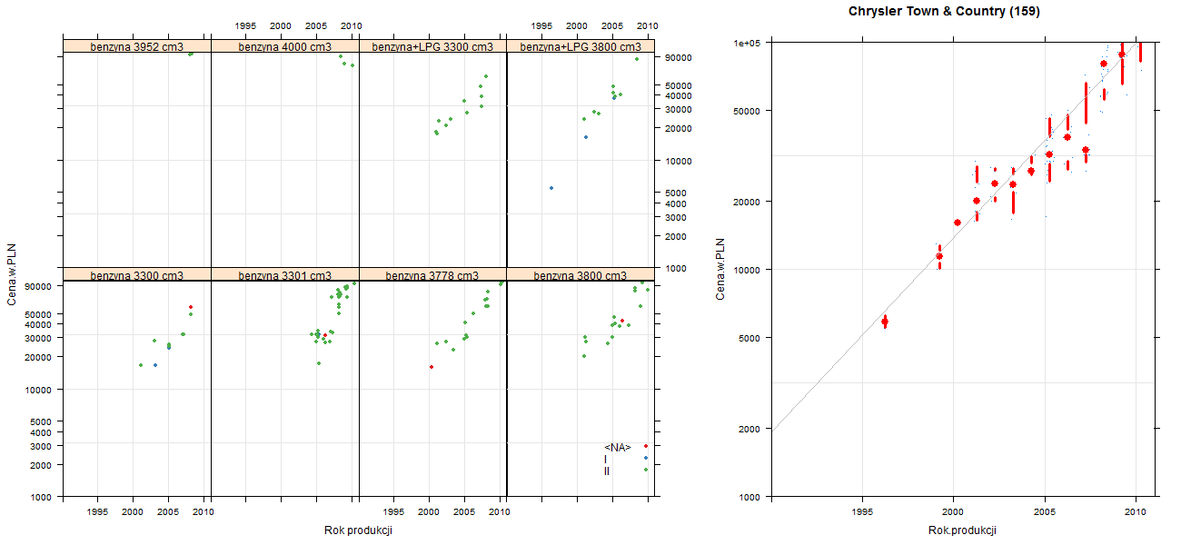
Task: Click the '2005' x-axis tick on the Chrysler plot
Action: pos(1045,512)
